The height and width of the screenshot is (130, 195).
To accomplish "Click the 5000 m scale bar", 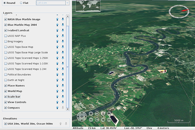I will 179,121.
